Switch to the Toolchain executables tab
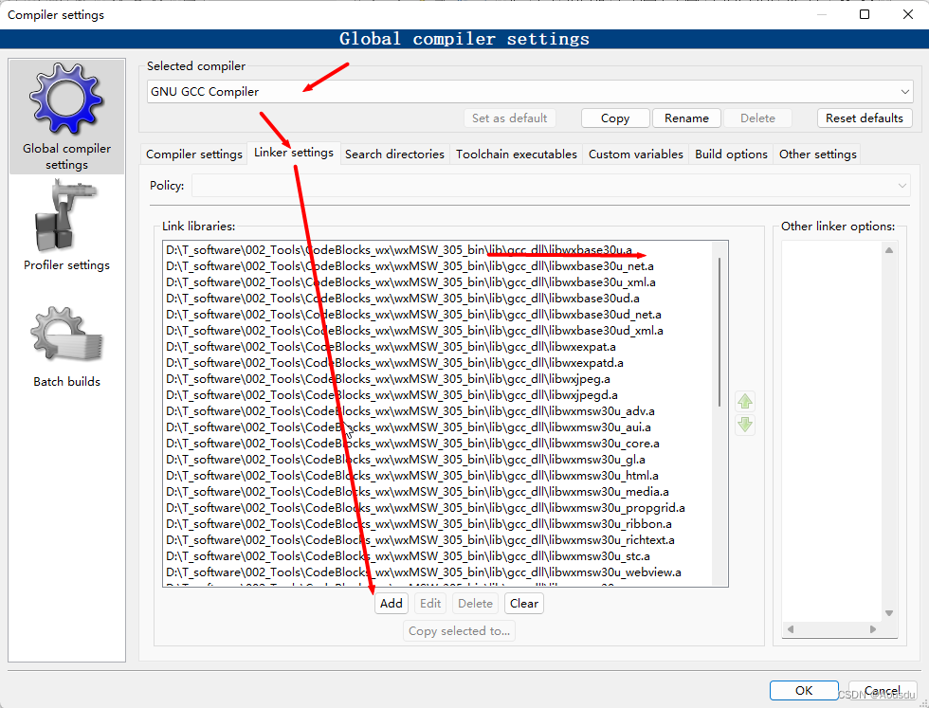Screen dimensions: 929x708 pos(516,154)
